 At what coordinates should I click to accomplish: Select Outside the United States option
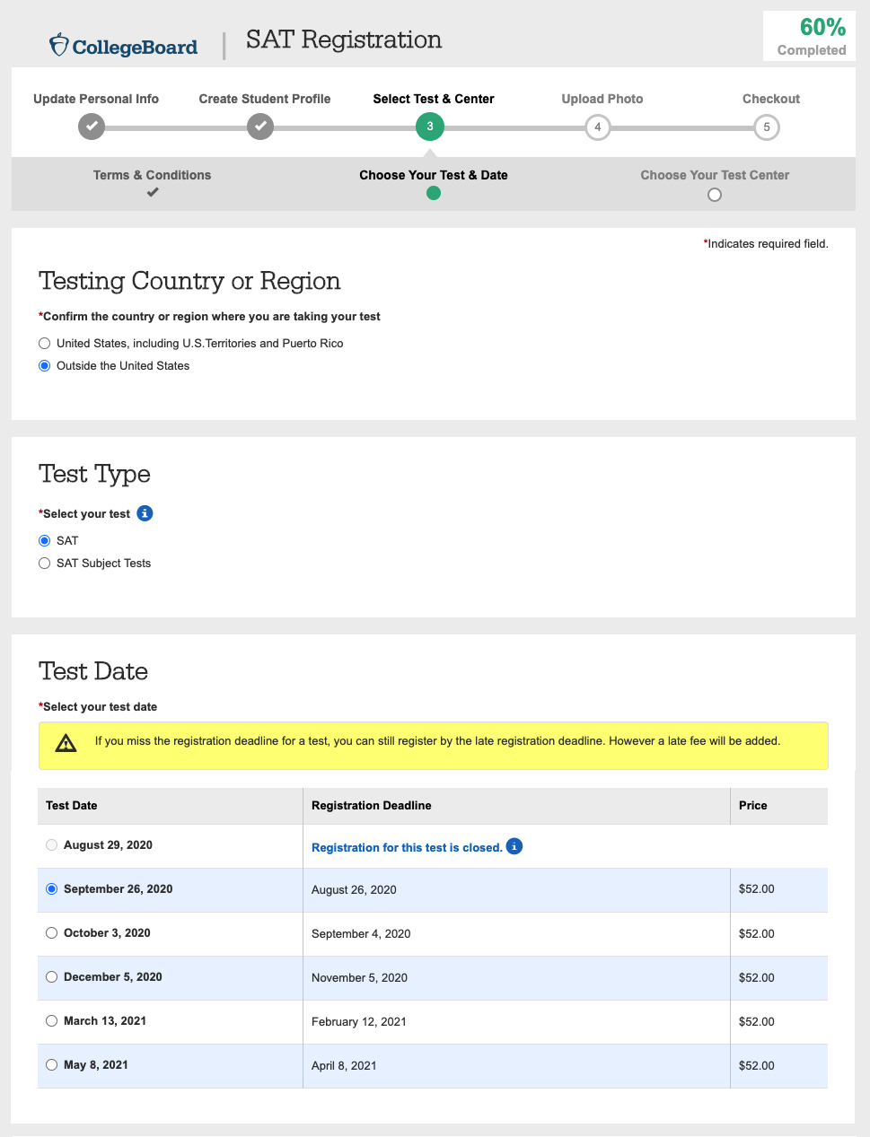45,366
